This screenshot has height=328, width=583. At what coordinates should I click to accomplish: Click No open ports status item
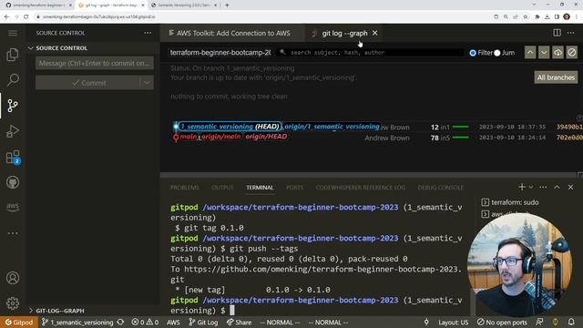[502, 322]
